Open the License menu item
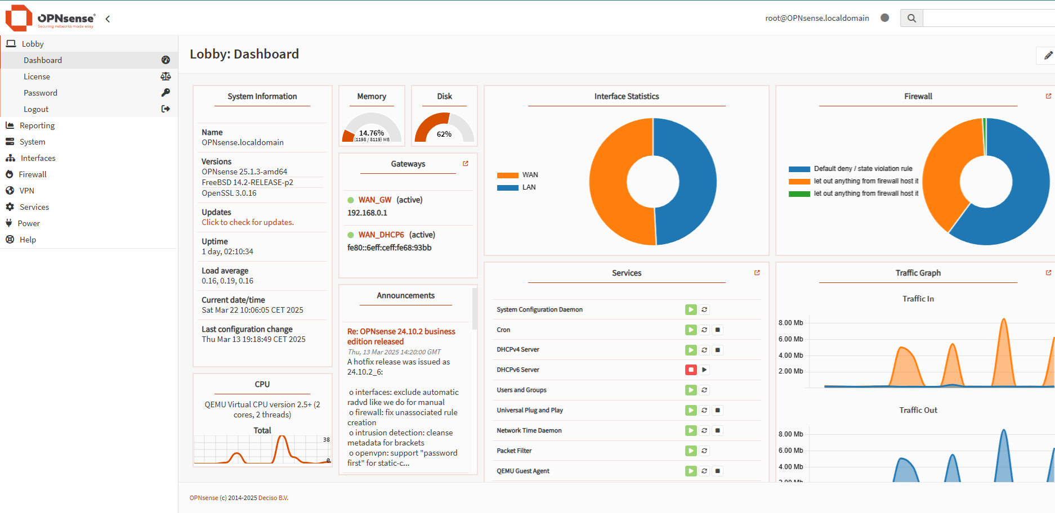The height and width of the screenshot is (513, 1055). point(89,76)
